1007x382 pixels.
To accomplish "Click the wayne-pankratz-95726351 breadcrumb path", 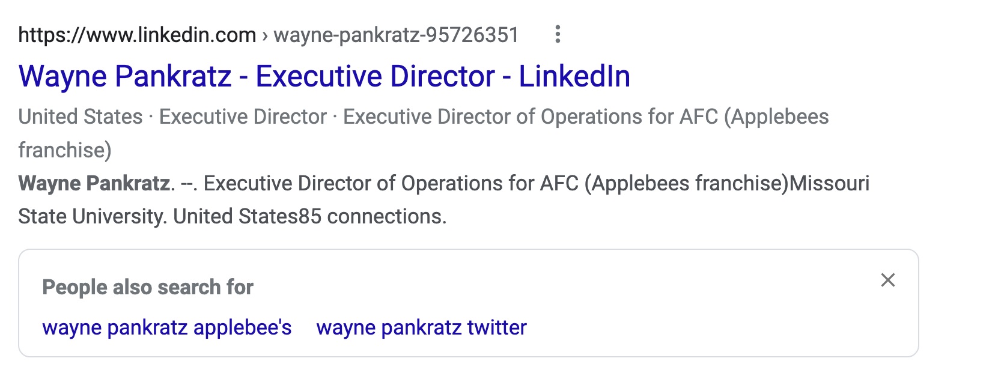I will (x=396, y=35).
